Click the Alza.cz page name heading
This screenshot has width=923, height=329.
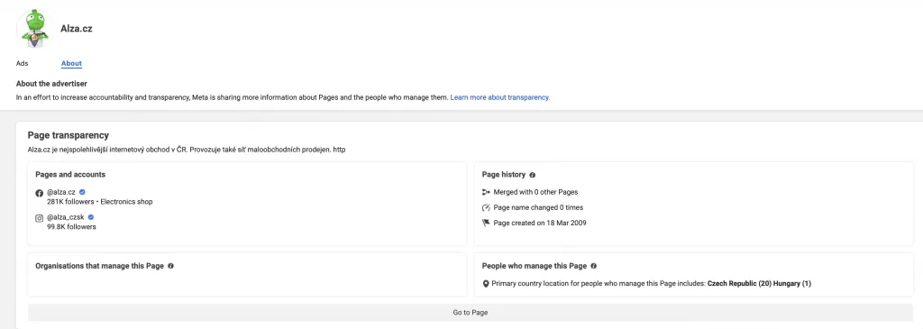77,28
